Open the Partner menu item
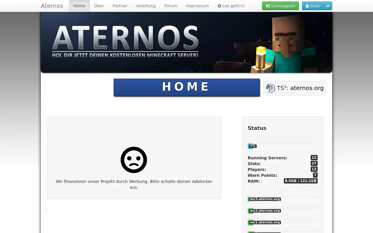The image size is (373, 233). [120, 6]
